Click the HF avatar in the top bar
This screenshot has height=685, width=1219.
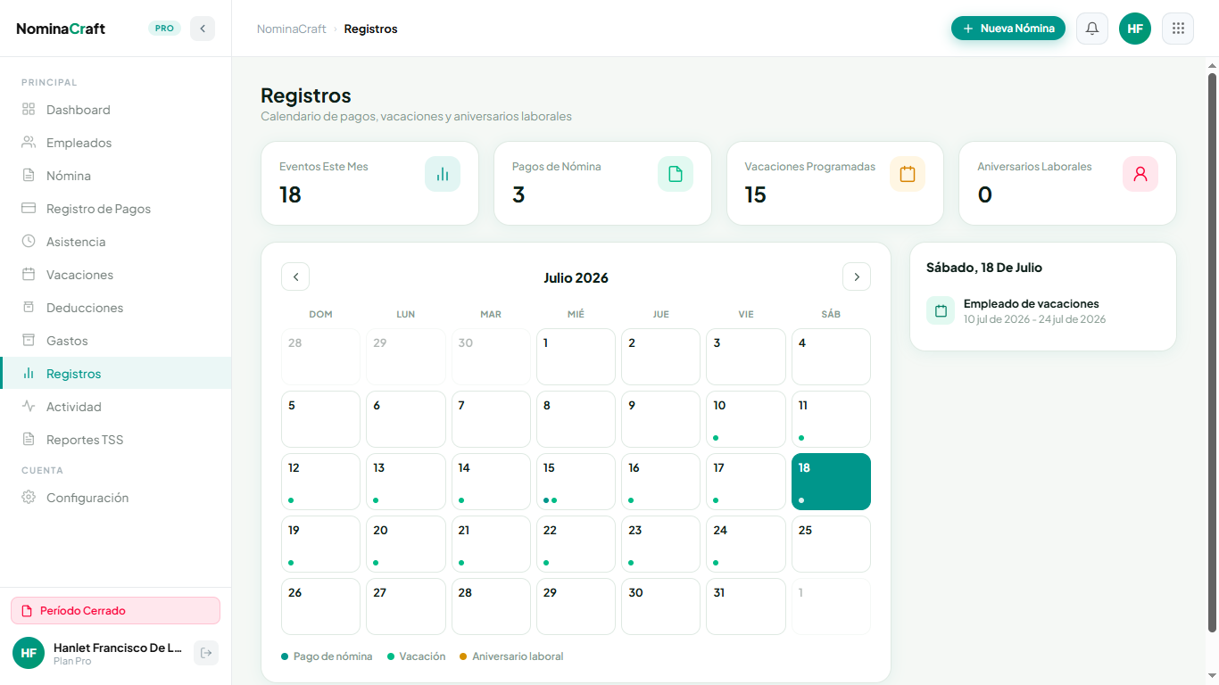coord(1135,29)
